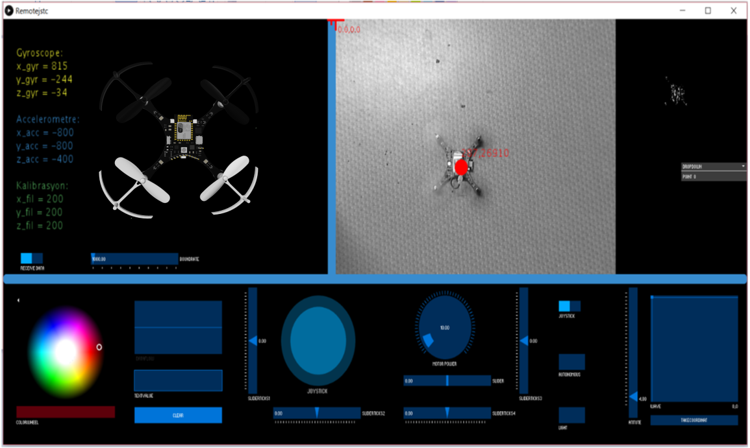The height and width of the screenshot is (448, 750).
Task: Click the Takecoordinat button
Action: pos(694,420)
